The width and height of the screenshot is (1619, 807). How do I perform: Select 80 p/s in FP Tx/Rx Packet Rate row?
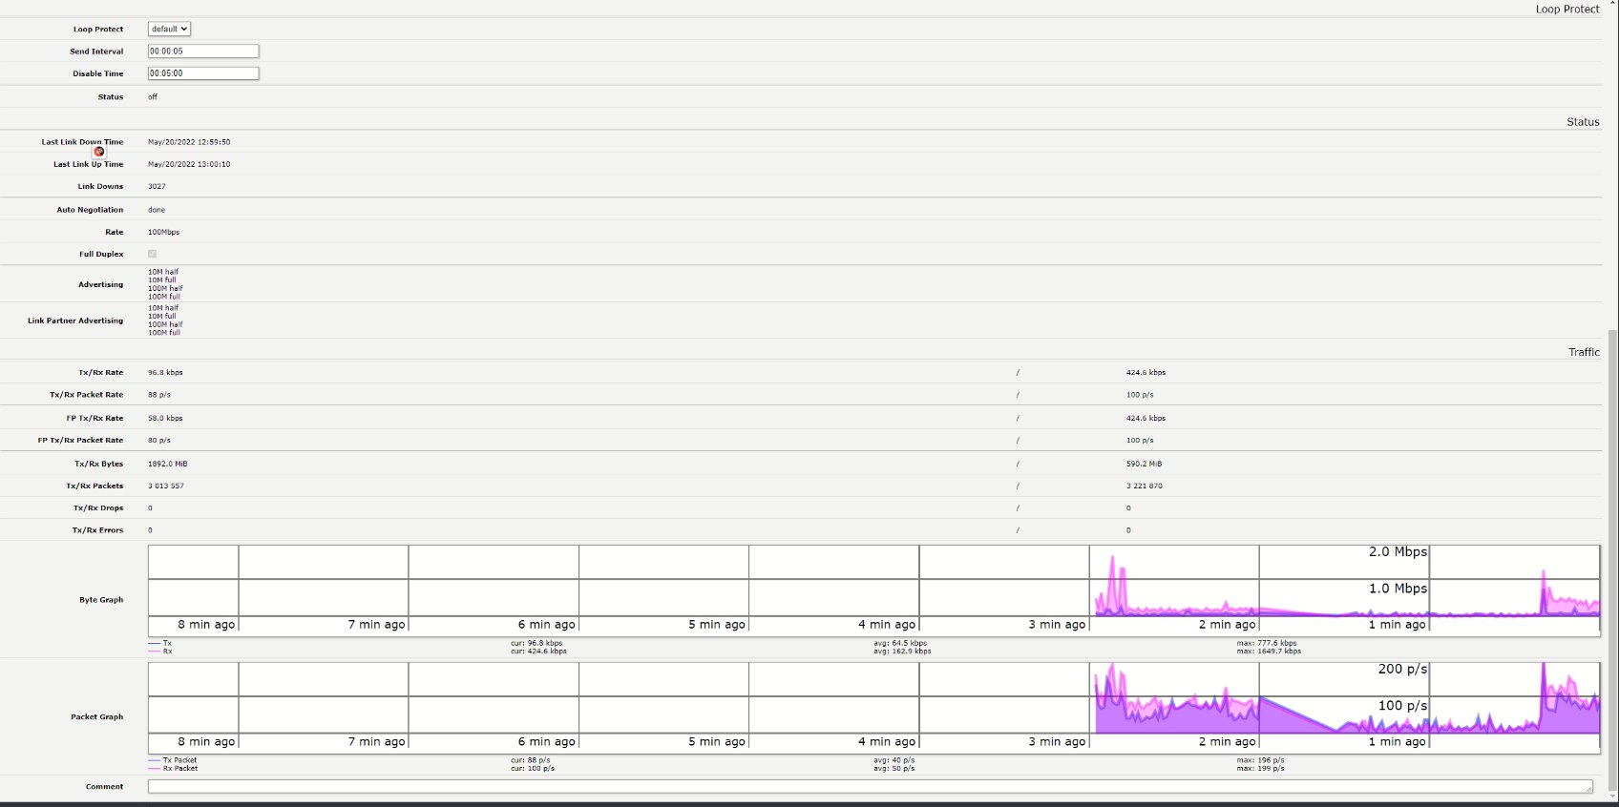159,441
